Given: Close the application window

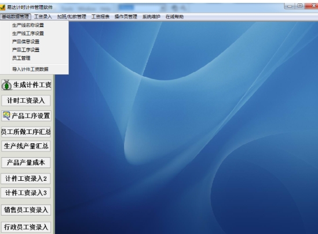Looking at the screenshot, I should click(312, 6).
